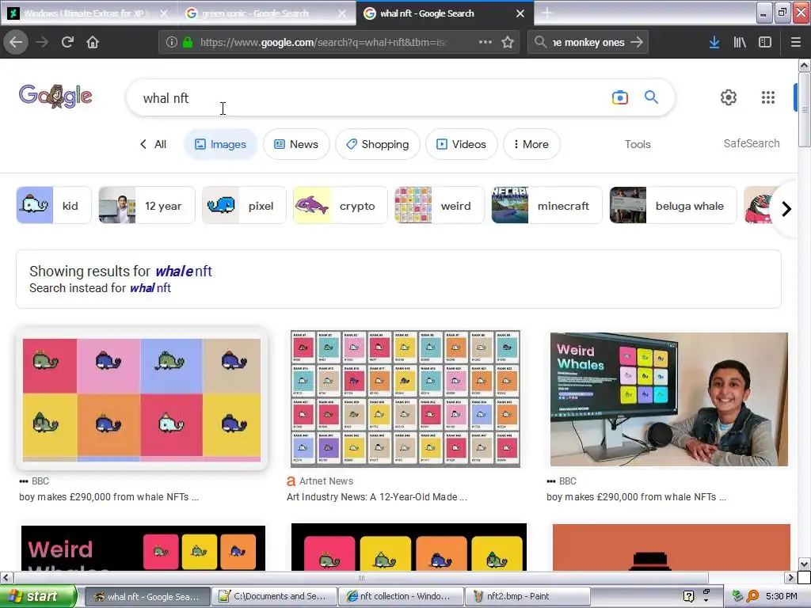Switch to News results
Image resolution: width=811 pixels, height=608 pixels.
click(x=296, y=144)
